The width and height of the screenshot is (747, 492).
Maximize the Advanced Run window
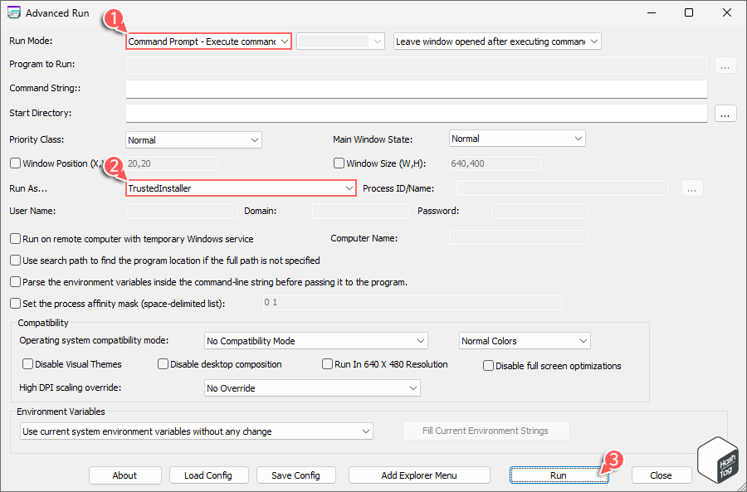688,12
